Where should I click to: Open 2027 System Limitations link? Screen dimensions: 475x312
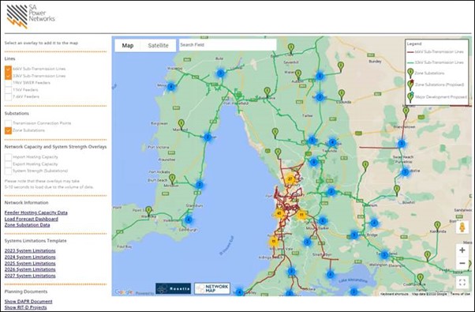point(30,276)
